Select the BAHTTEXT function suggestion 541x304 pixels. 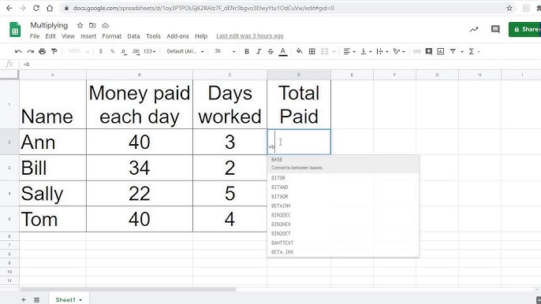tap(343, 243)
